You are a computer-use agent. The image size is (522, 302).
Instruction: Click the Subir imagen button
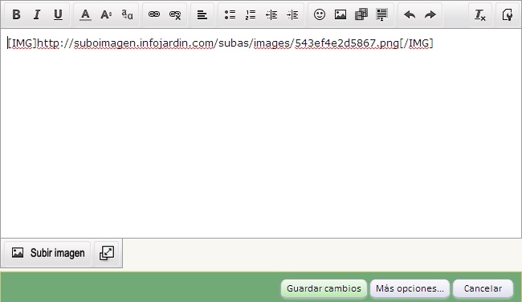click(x=47, y=253)
